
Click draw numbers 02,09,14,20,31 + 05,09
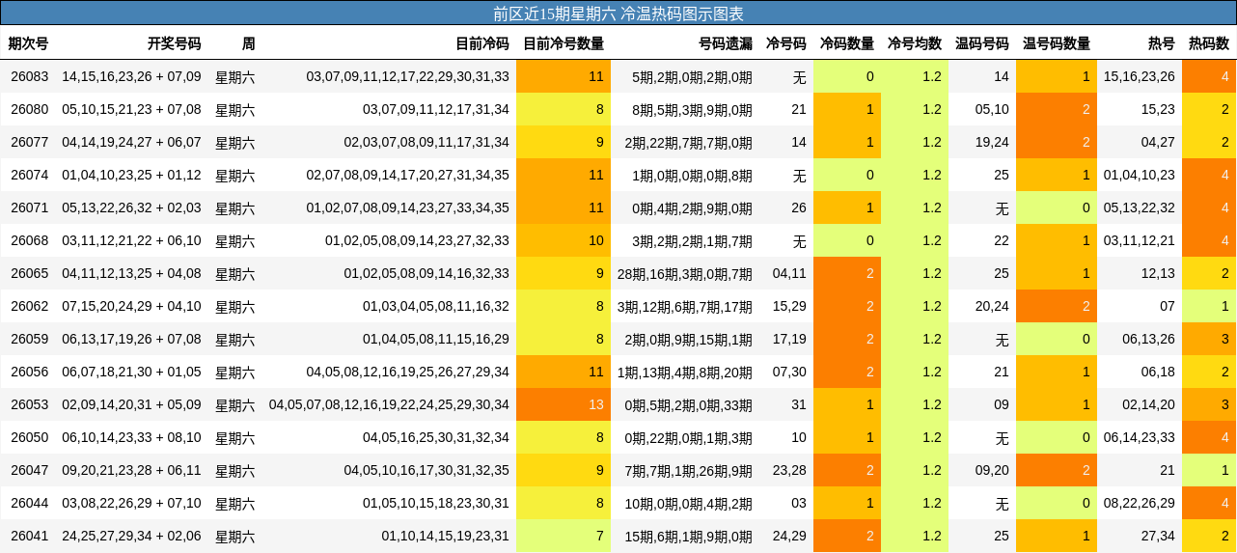coord(131,404)
